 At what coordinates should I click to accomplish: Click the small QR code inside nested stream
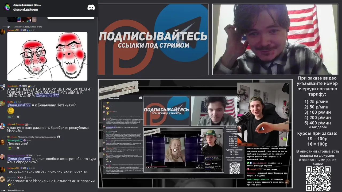[235, 168]
